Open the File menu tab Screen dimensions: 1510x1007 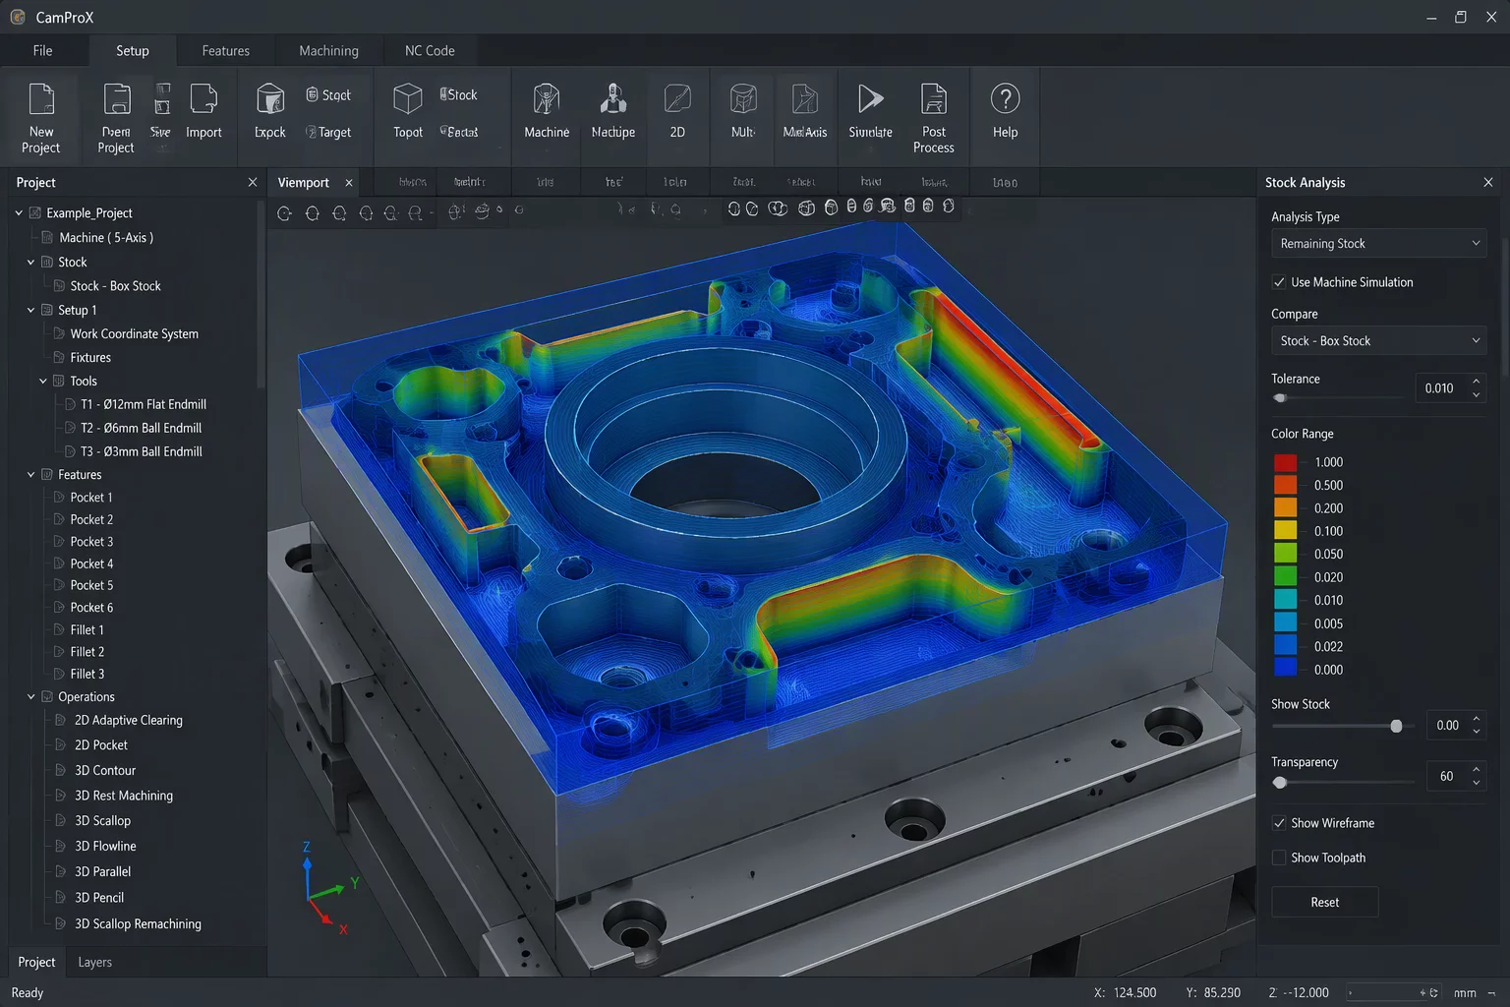42,50
